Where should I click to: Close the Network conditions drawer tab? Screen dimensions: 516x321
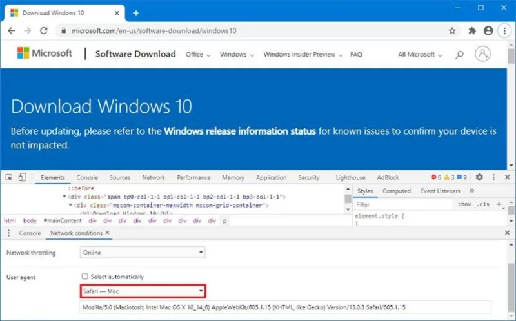[107, 233]
